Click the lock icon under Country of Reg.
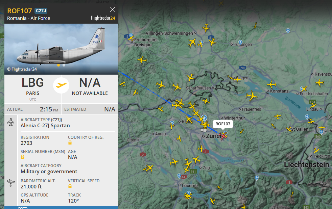This screenshot has height=209, width=332. click(70, 143)
